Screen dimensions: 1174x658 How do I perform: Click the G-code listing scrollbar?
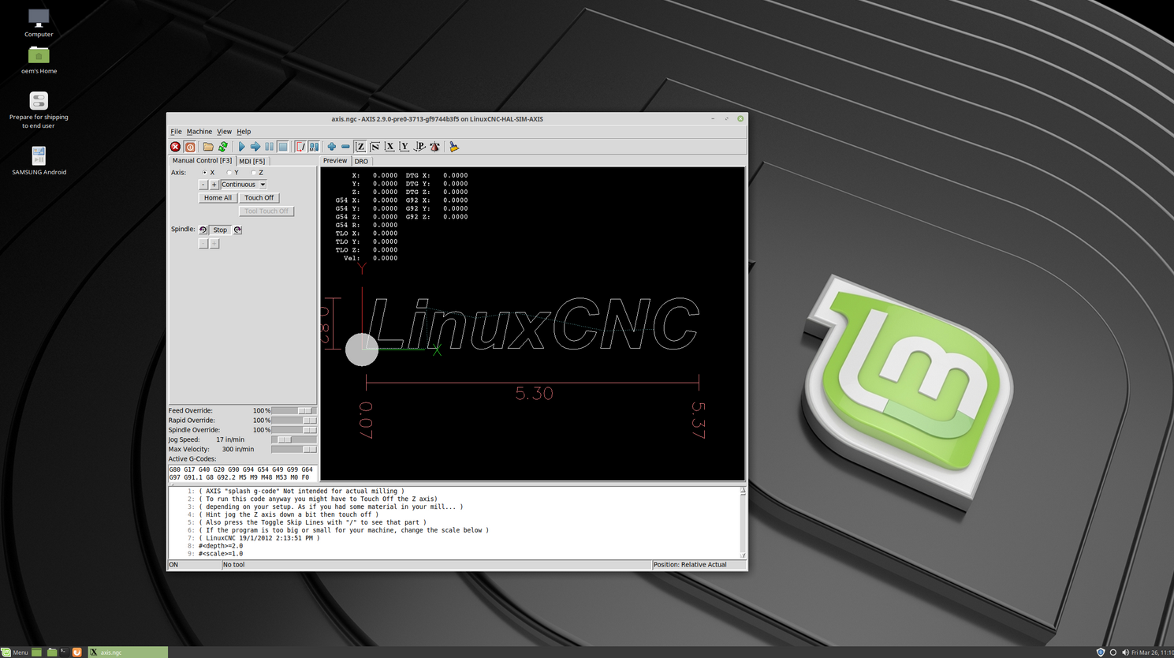[743, 522]
